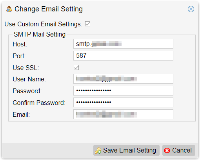
Task: Toggle the Use Custom Email Settings checkbox
Action: 87,24
